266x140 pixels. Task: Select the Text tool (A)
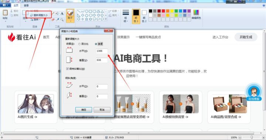pos(62,13)
